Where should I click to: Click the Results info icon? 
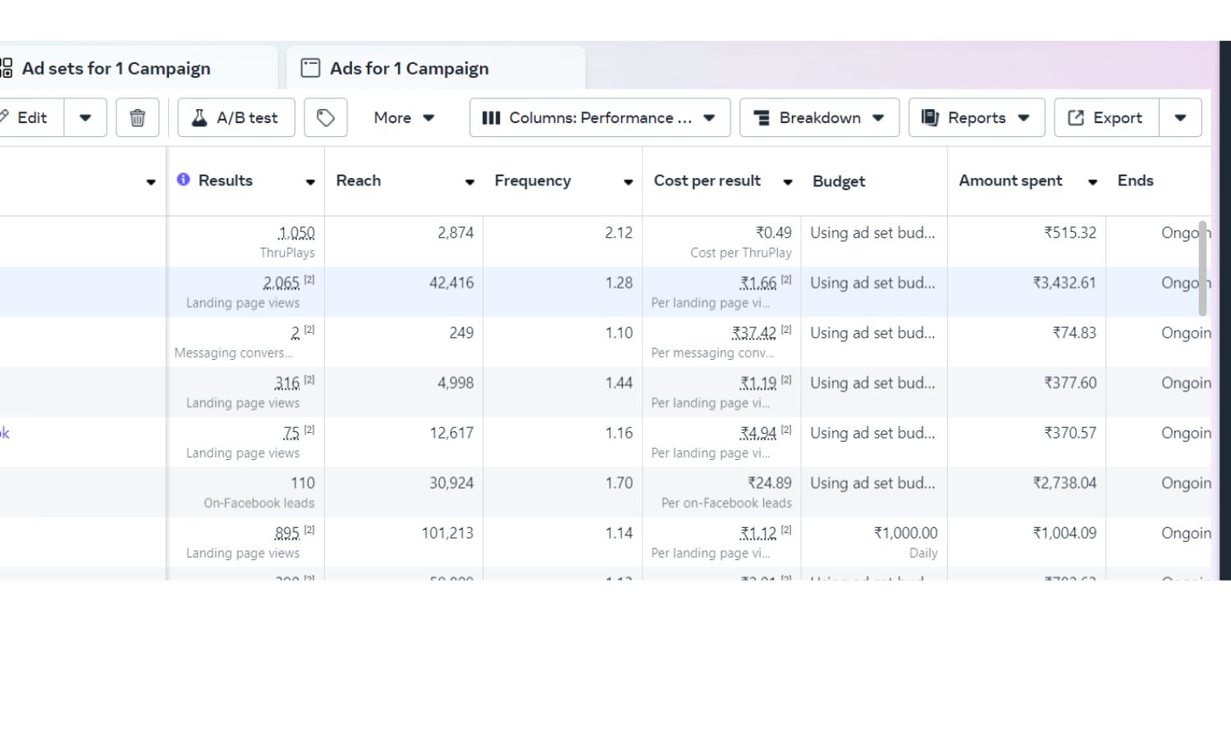pyautogui.click(x=183, y=180)
